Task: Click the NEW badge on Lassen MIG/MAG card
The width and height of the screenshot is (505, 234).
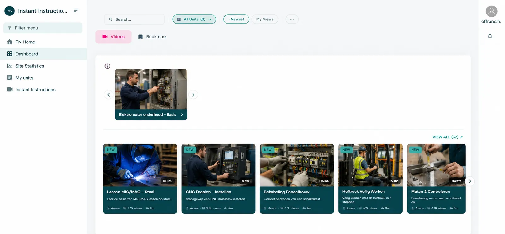Action: pyautogui.click(x=111, y=150)
